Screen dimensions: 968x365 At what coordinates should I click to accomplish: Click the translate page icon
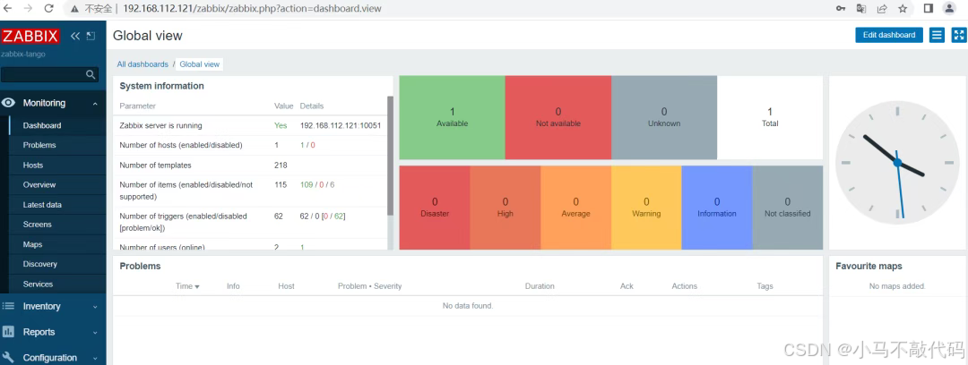click(860, 9)
